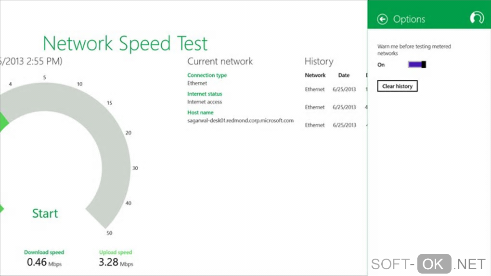Toggle the metered networks warning switch
Viewport: 491px width, 276px height.
[417, 64]
